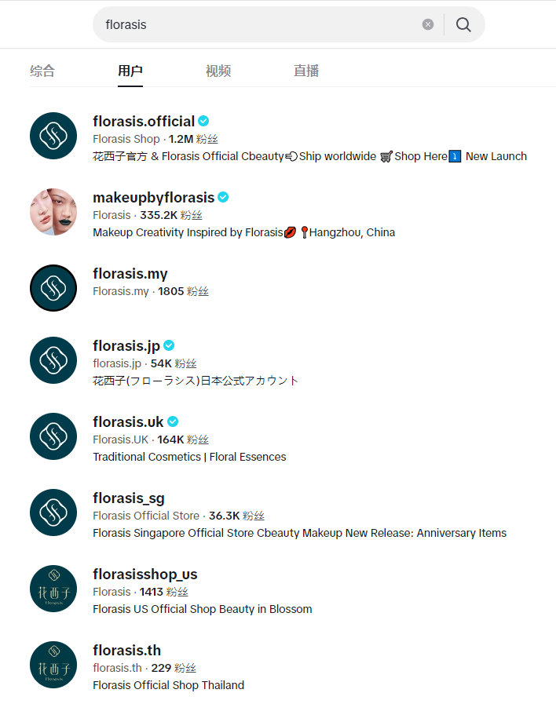
Task: Click the search magnifier icon
Action: click(463, 24)
